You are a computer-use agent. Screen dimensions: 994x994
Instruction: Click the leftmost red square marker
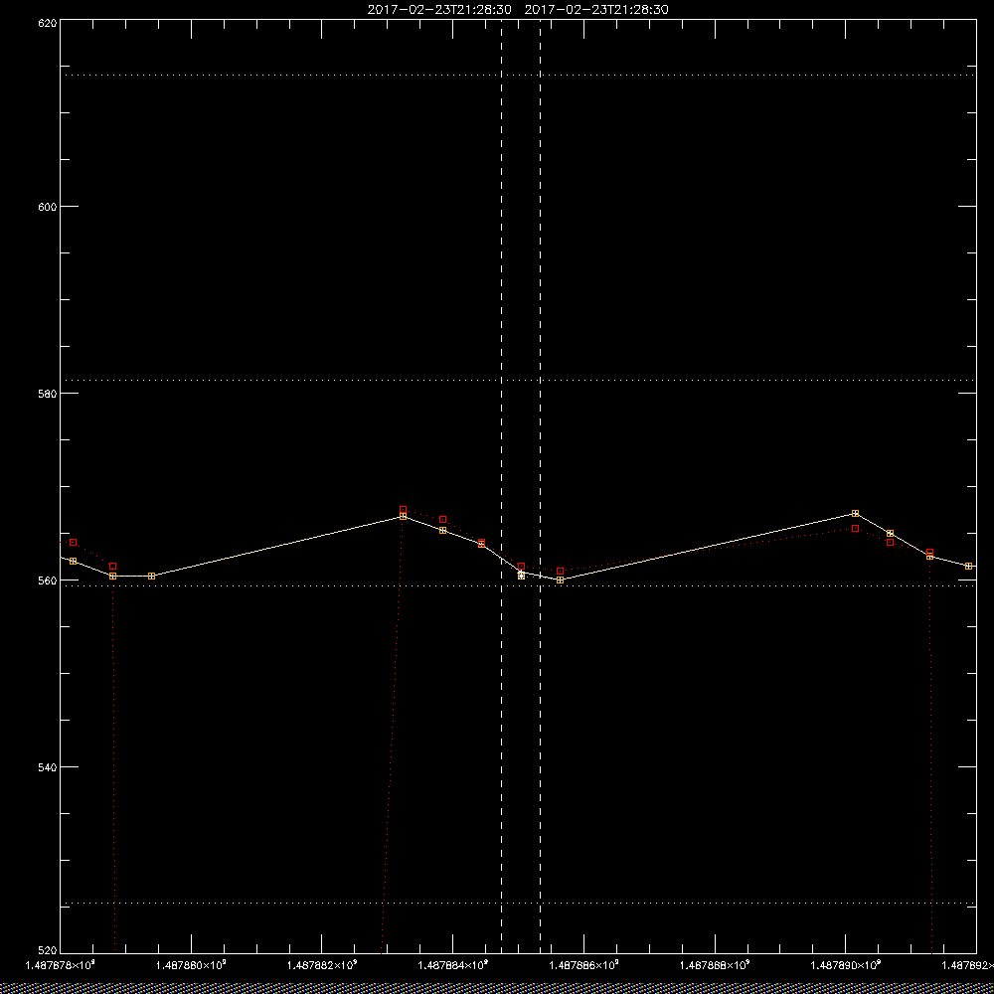tap(73, 542)
